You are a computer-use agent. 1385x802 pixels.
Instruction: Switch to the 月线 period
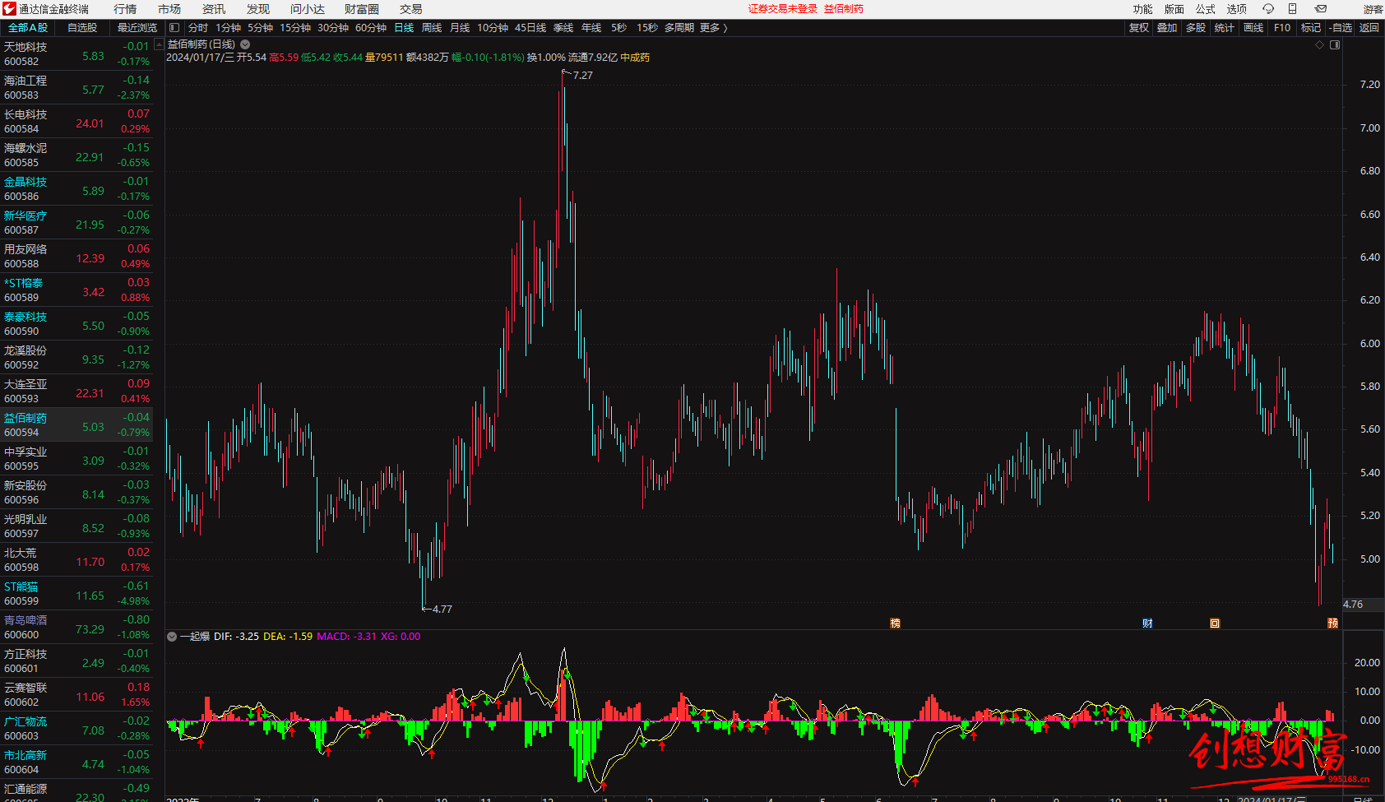(x=460, y=28)
